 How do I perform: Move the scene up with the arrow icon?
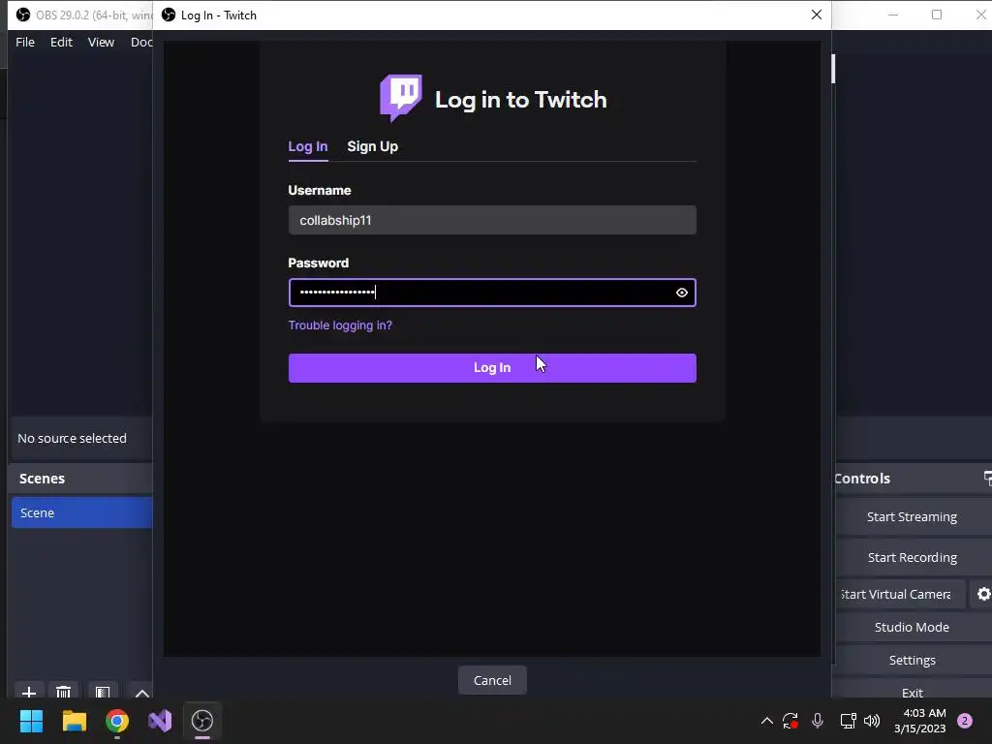(x=141, y=692)
